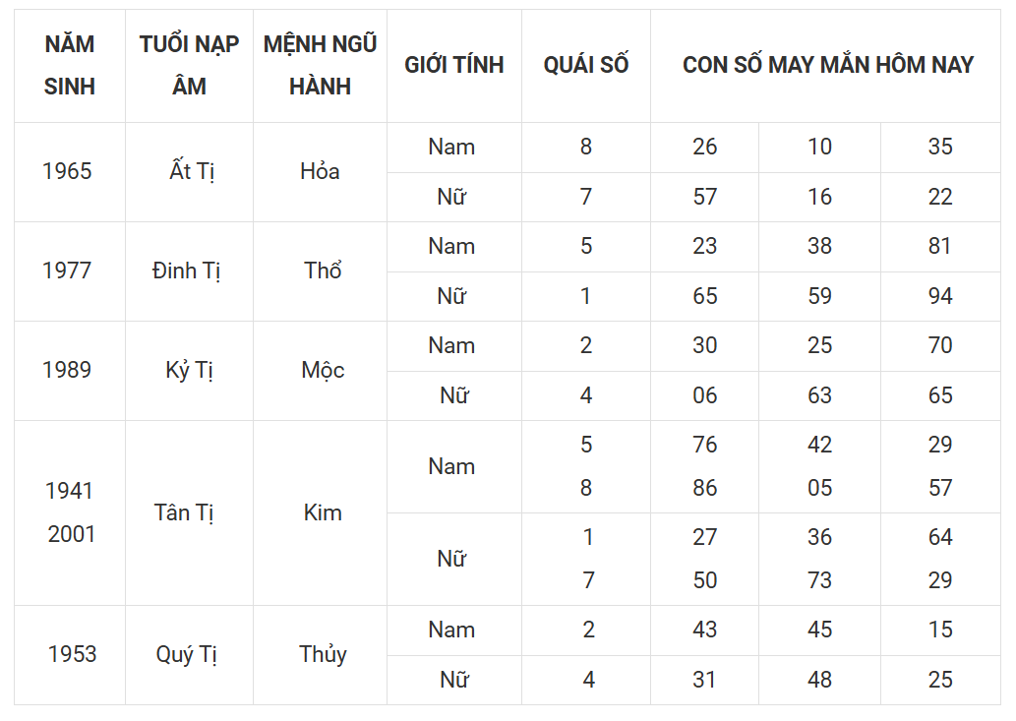Select the Mộc element cell
Image resolution: width=1016 pixels, height=721 pixels.
tap(320, 371)
